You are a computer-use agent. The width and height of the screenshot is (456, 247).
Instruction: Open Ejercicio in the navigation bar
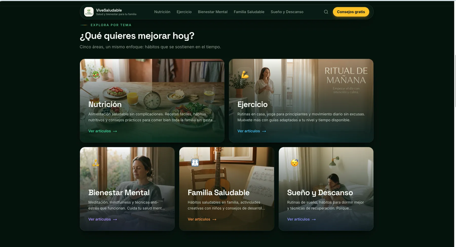click(184, 12)
